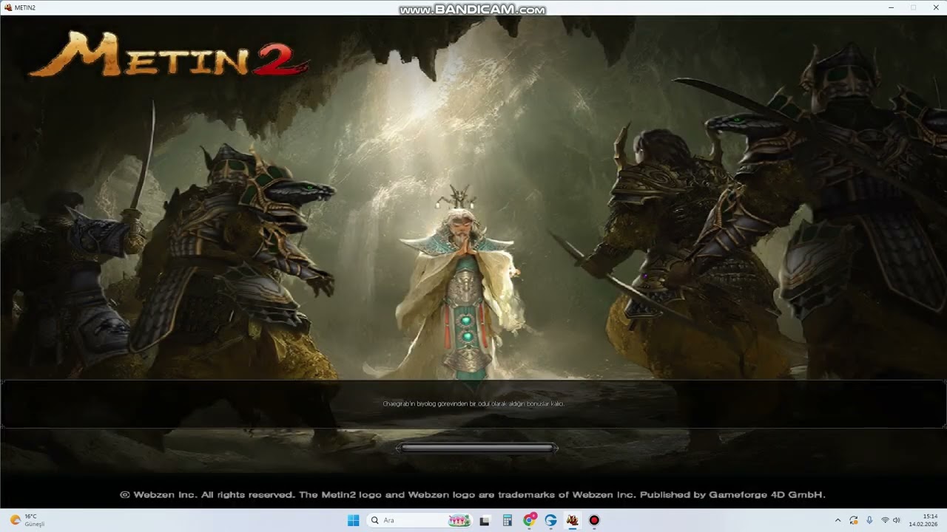Open Chrome with the notification badge in taskbar

coord(529,520)
